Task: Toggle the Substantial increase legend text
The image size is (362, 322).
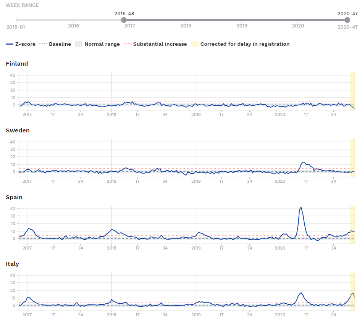Action: click(x=160, y=44)
